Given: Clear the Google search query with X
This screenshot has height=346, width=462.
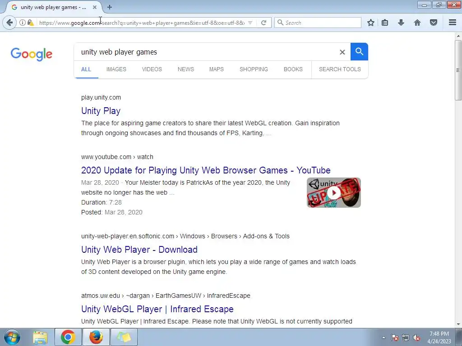Looking at the screenshot, I should click(x=342, y=52).
